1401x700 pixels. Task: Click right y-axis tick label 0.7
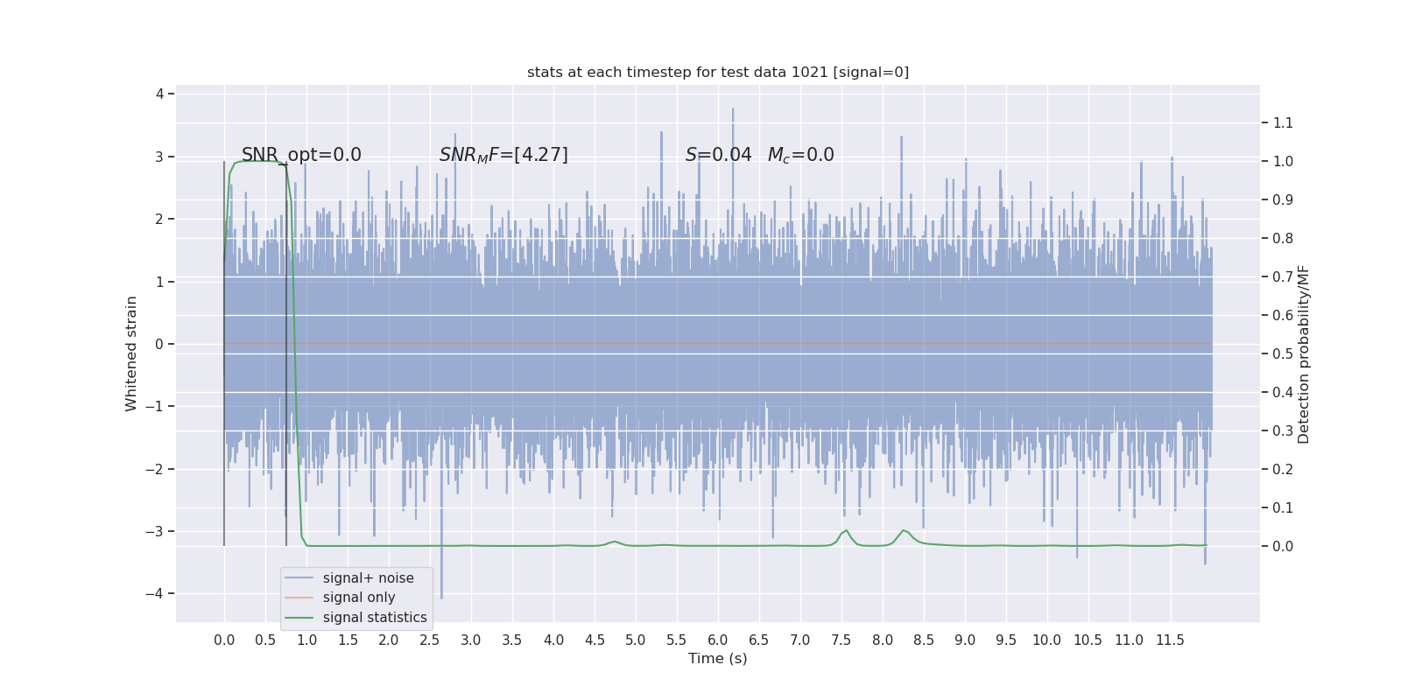[1283, 276]
